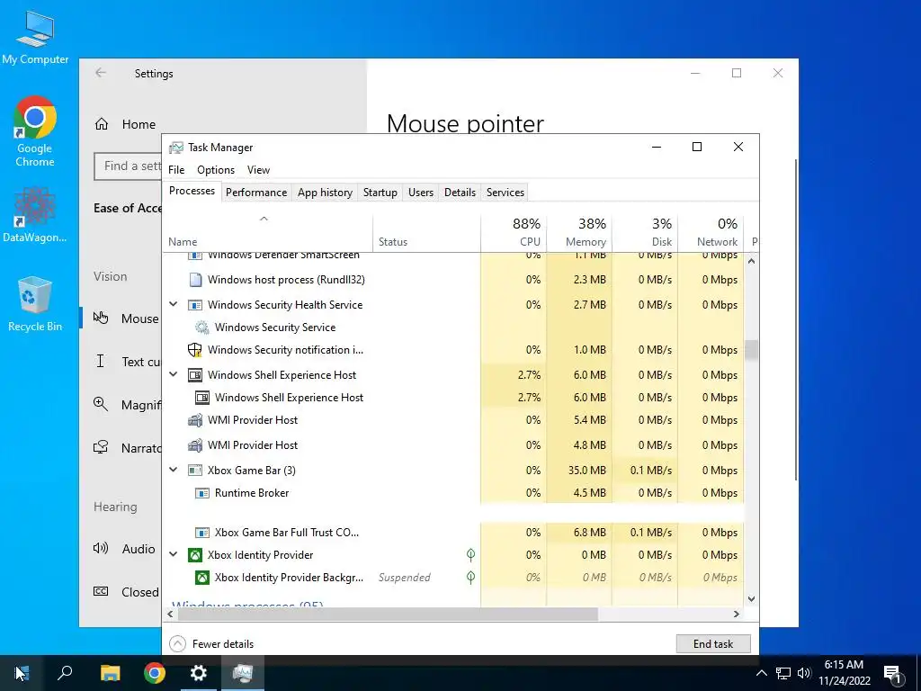Select the Text cursor icon in Settings

[x=101, y=361]
